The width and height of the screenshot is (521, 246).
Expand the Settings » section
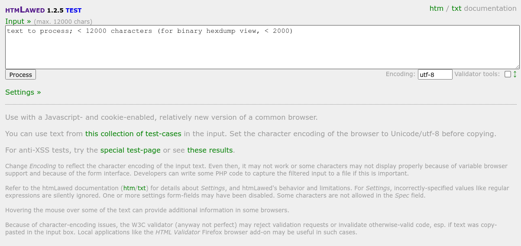(23, 92)
